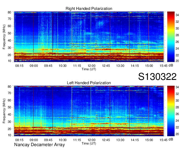This screenshot has width=182, height=148.
Task: Click the "Nancay Decameter Array" caption
Action: pyautogui.click(x=39, y=145)
